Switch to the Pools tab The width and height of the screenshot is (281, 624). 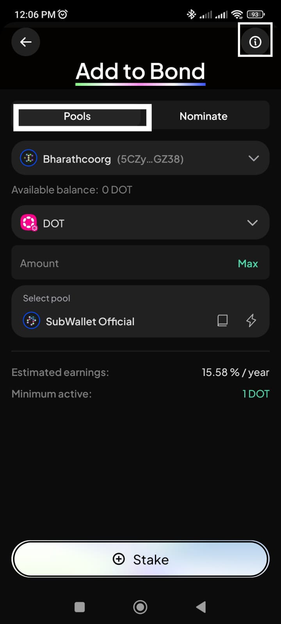coord(77,116)
